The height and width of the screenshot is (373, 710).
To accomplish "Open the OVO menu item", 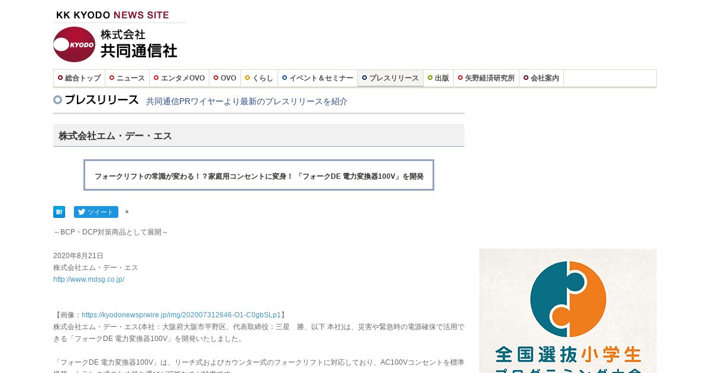I will (x=225, y=78).
